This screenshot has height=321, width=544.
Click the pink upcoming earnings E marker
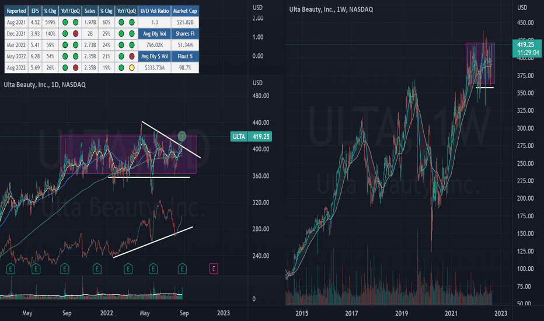(214, 268)
